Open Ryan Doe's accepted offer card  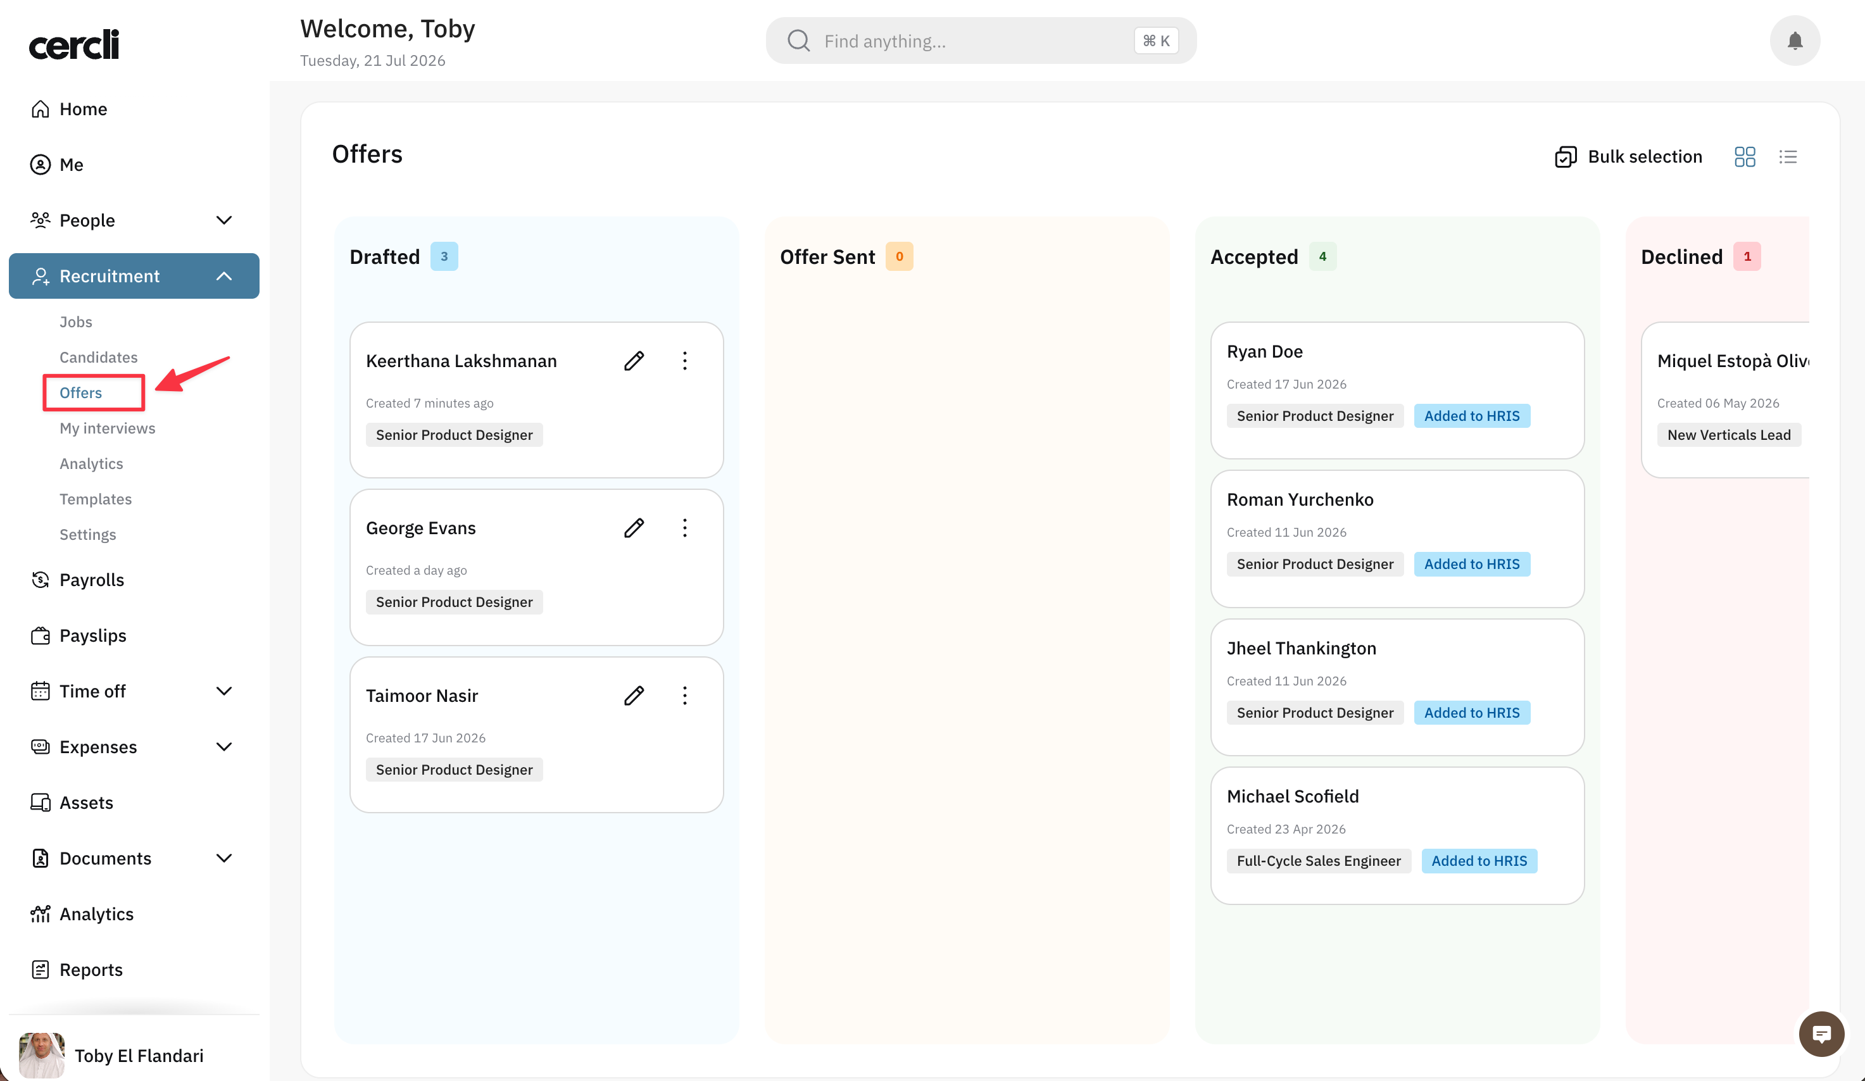pyautogui.click(x=1397, y=390)
